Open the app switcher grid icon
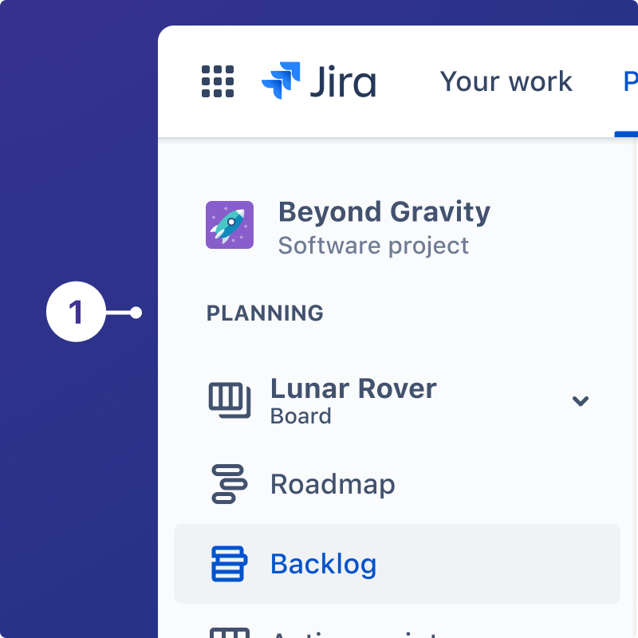 coord(218,81)
